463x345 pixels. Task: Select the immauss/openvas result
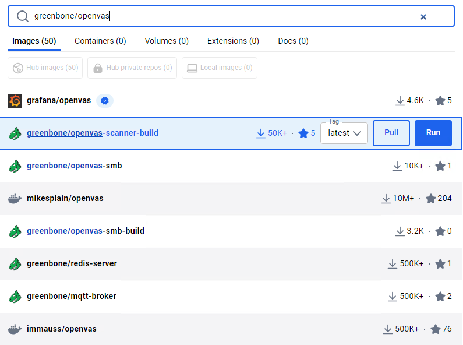coord(231,329)
